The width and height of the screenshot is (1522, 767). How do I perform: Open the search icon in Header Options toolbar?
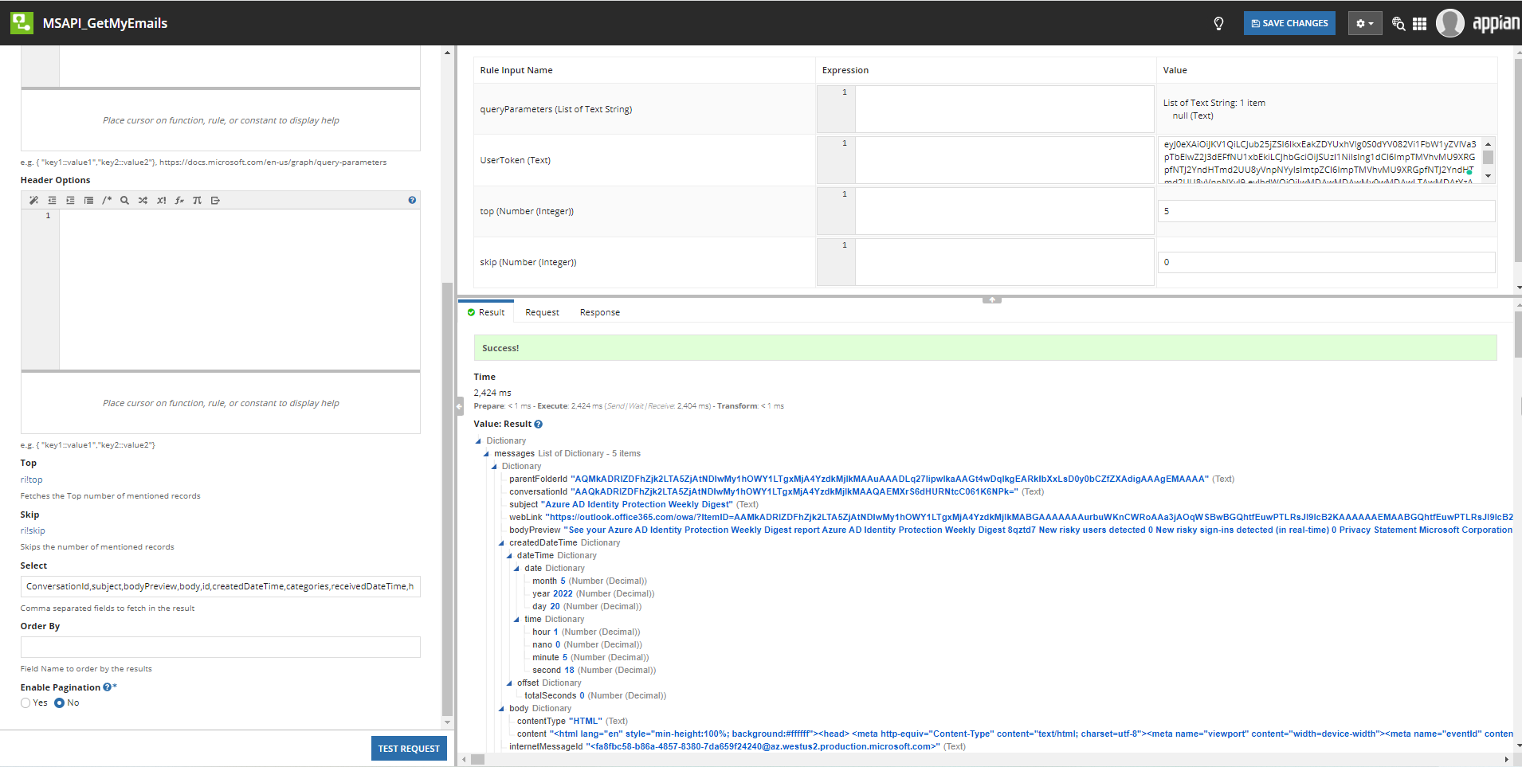pyautogui.click(x=124, y=200)
